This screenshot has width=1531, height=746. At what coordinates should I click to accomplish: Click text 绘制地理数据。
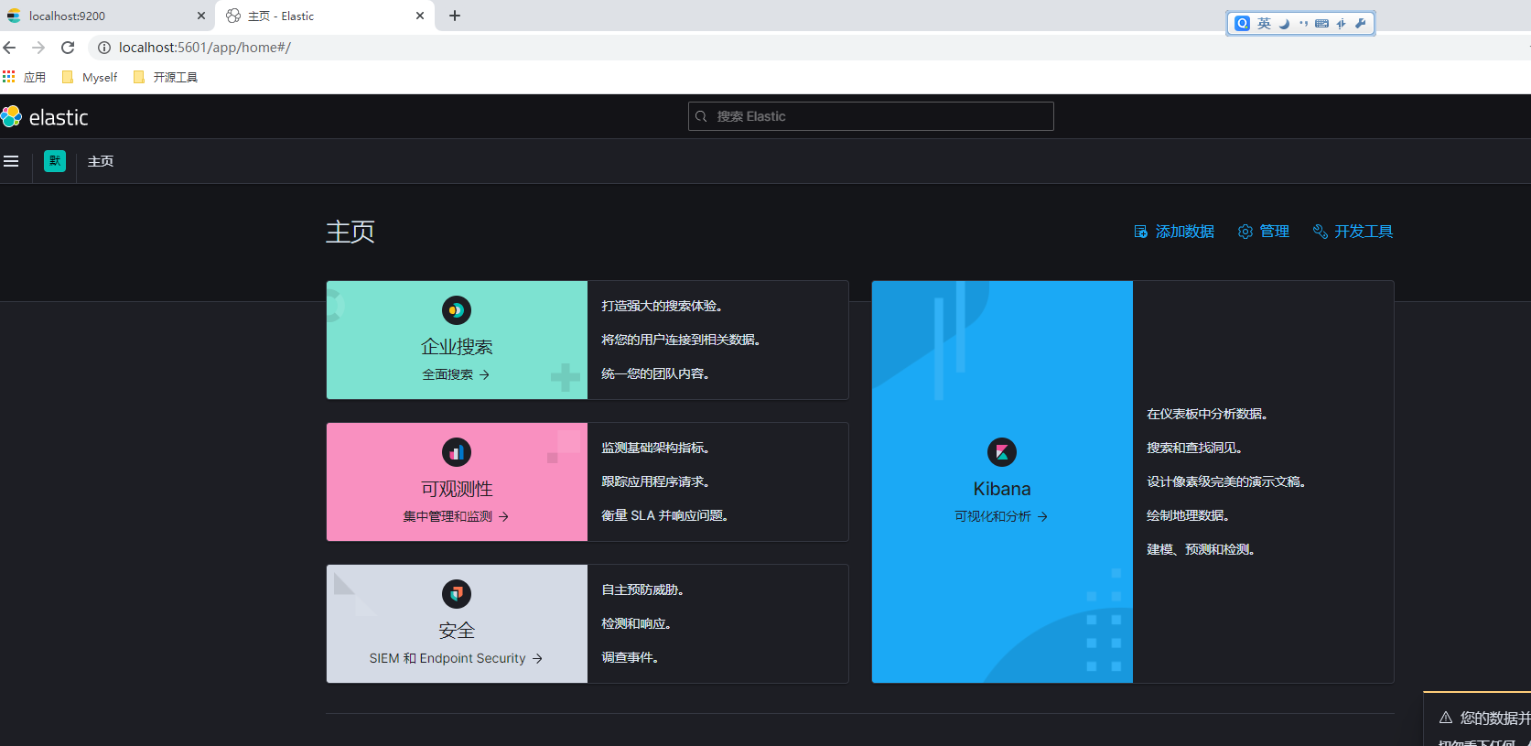click(x=1189, y=515)
